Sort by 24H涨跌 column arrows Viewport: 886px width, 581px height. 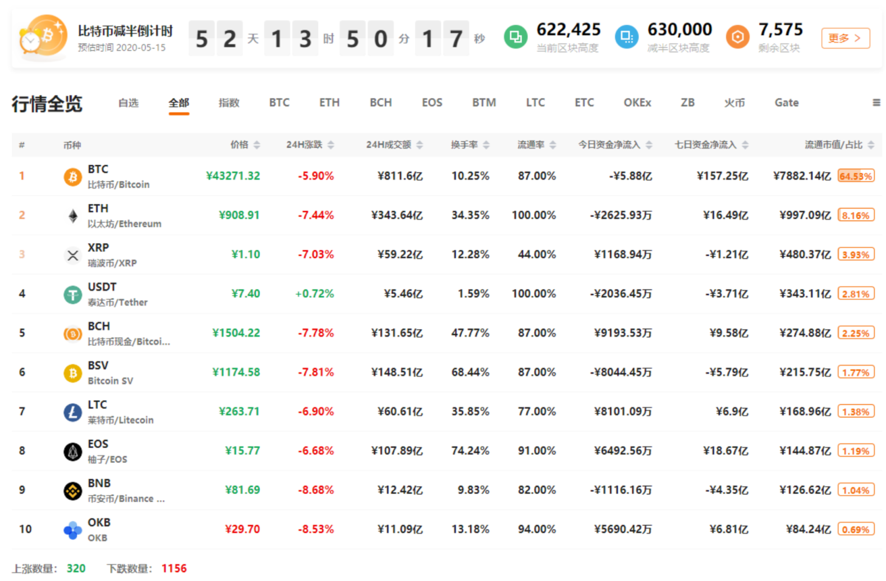tap(331, 145)
